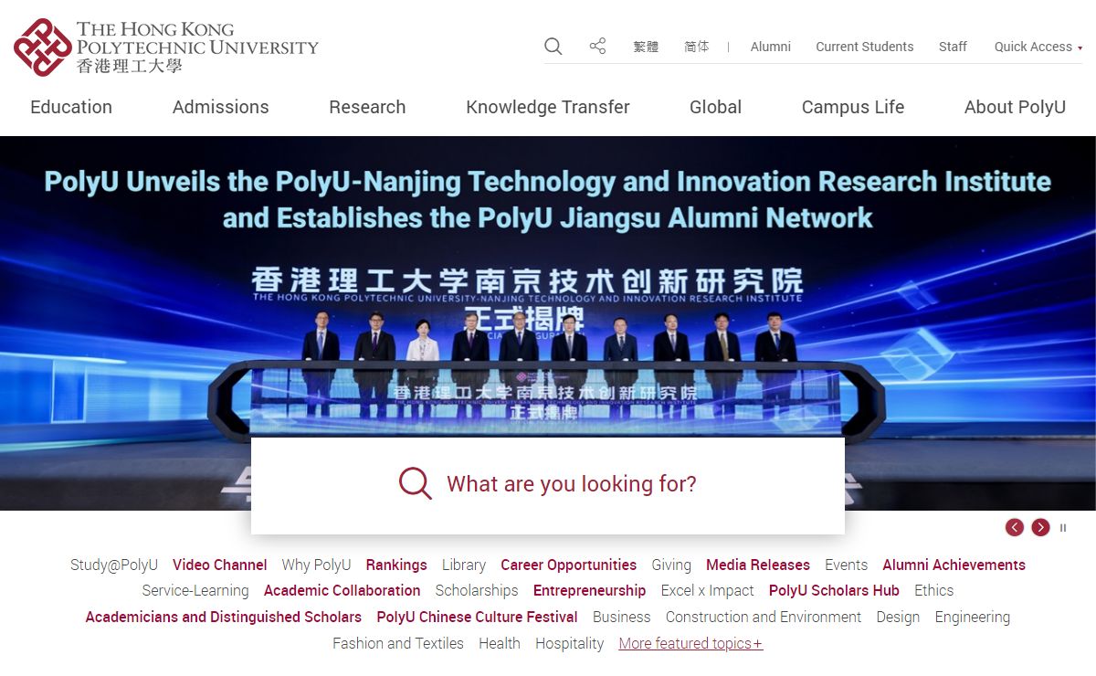Expand the Quick Access dropdown
Screen dimensions: 1096x676
tap(1038, 47)
